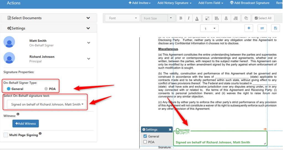The image size is (283, 150).
Task: Open the page number dropdown showing 1
Action: [x=209, y=28]
